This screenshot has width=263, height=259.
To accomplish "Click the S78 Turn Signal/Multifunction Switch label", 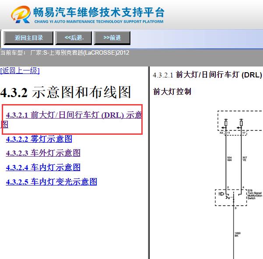I will (x=255, y=194).
